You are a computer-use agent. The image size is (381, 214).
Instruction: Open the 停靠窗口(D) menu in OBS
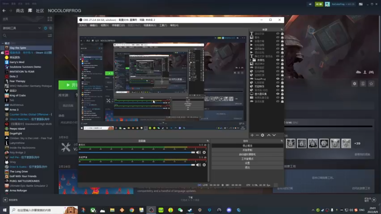click(118, 25)
